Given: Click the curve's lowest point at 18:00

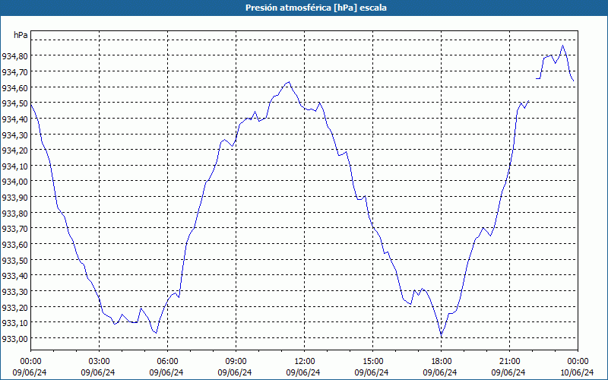Looking at the screenshot, I should point(442,335).
